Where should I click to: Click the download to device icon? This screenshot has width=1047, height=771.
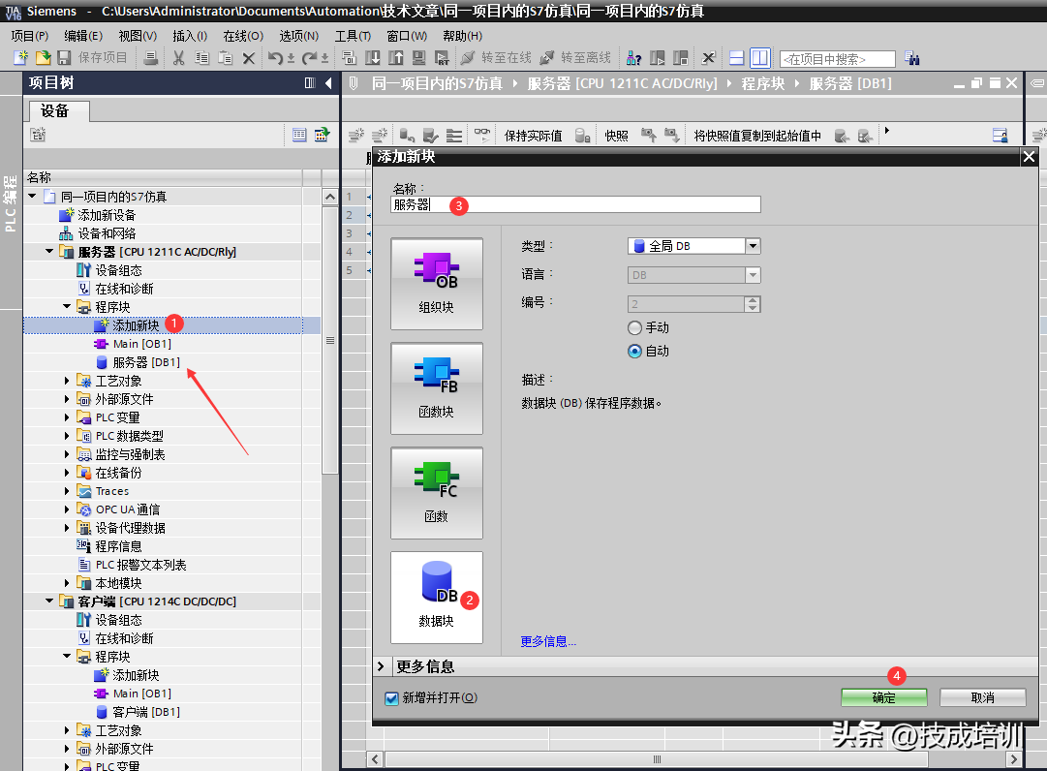pyautogui.click(x=373, y=58)
